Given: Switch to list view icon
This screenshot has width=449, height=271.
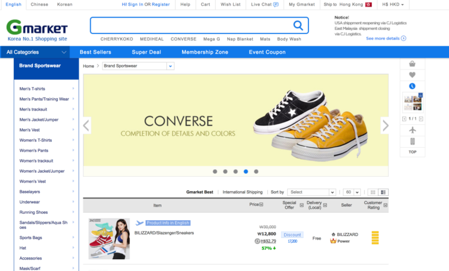Looking at the screenshot, I should click(383, 192).
